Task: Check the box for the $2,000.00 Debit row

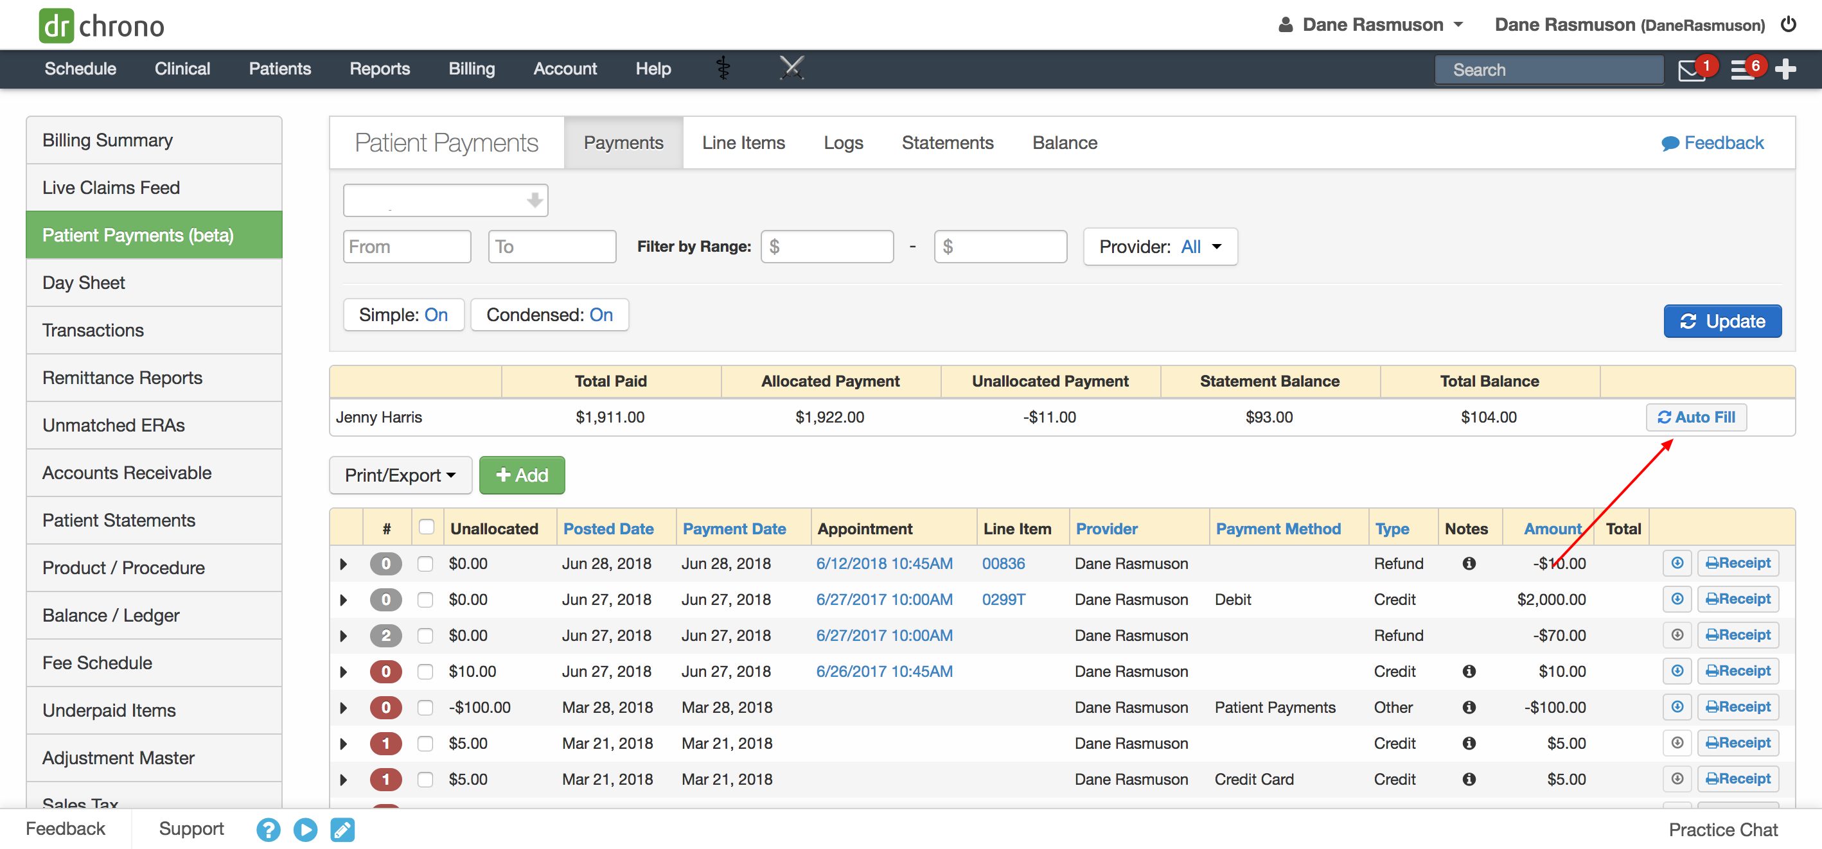Action: (425, 600)
